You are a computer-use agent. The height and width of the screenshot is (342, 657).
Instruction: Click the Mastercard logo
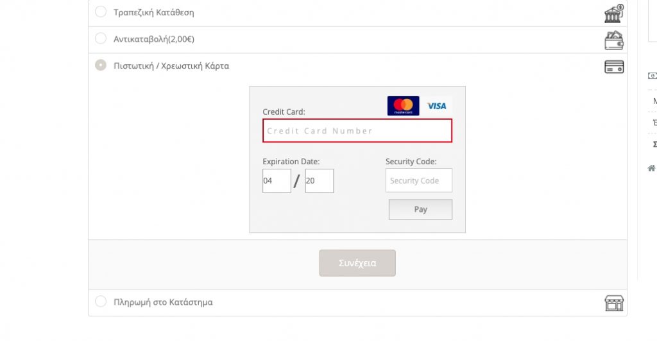403,106
